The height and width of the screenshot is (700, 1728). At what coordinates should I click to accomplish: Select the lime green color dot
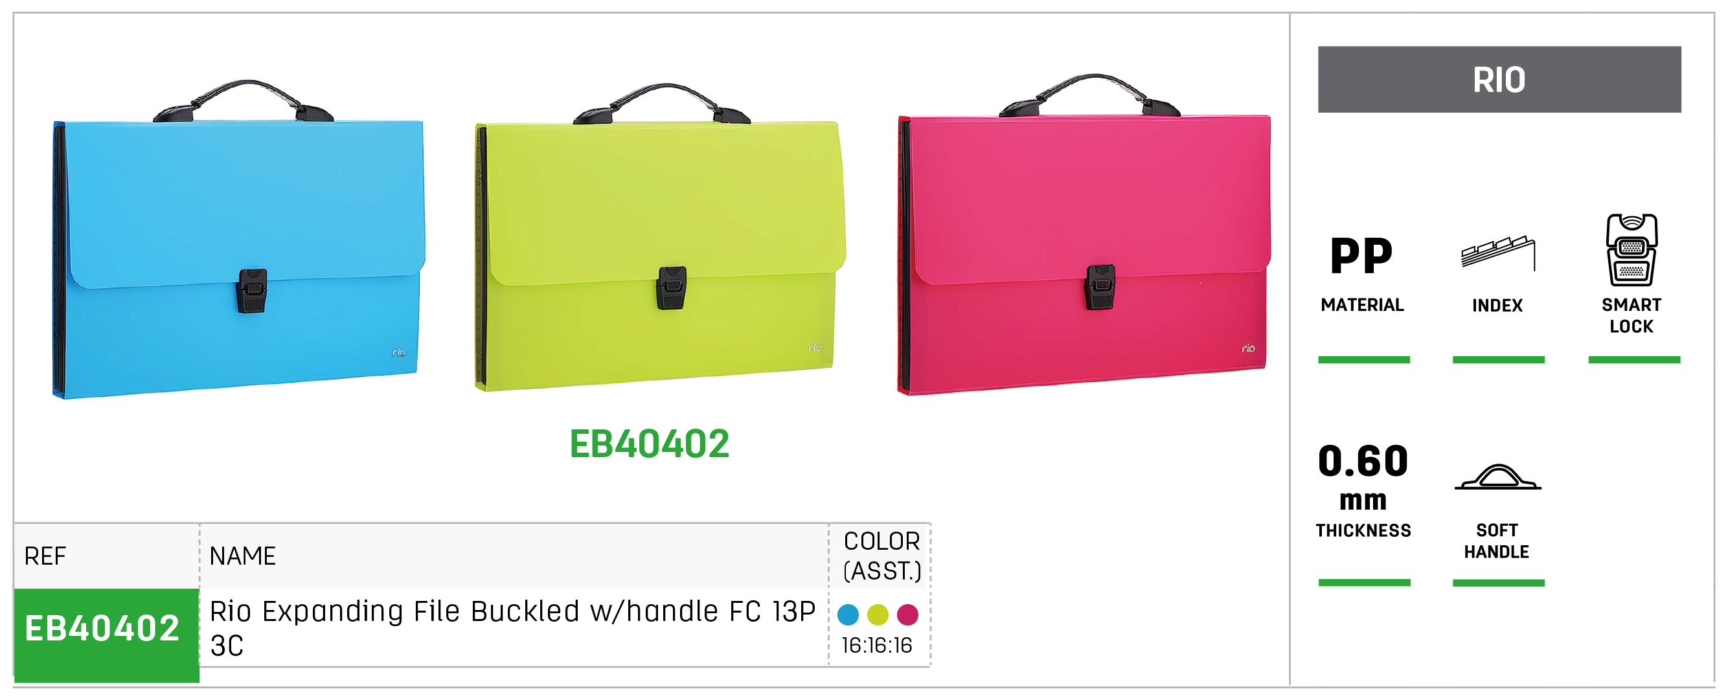[878, 614]
